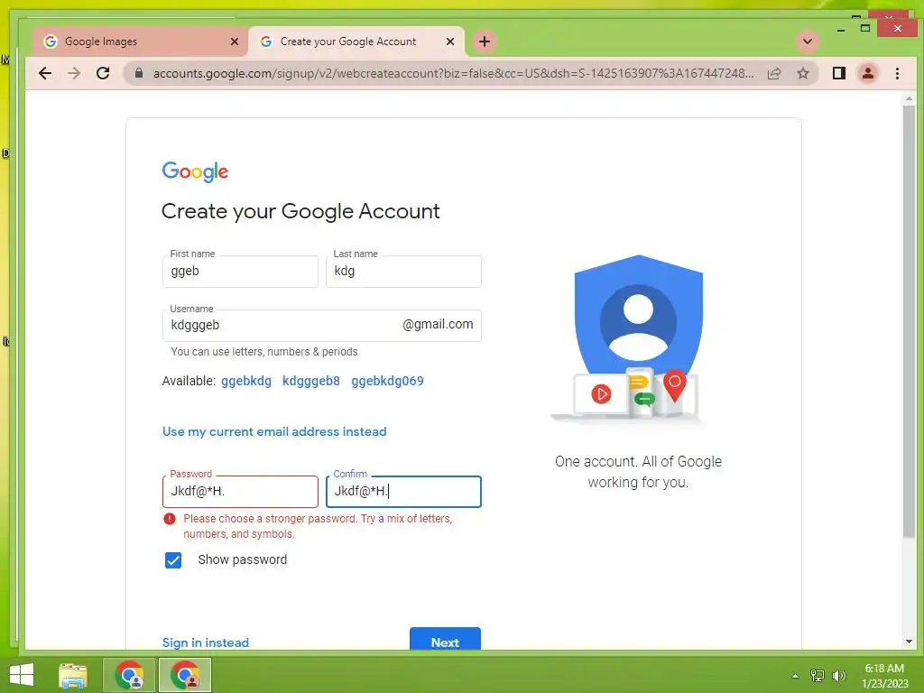Click the Last name field
924x693 pixels.
click(403, 272)
